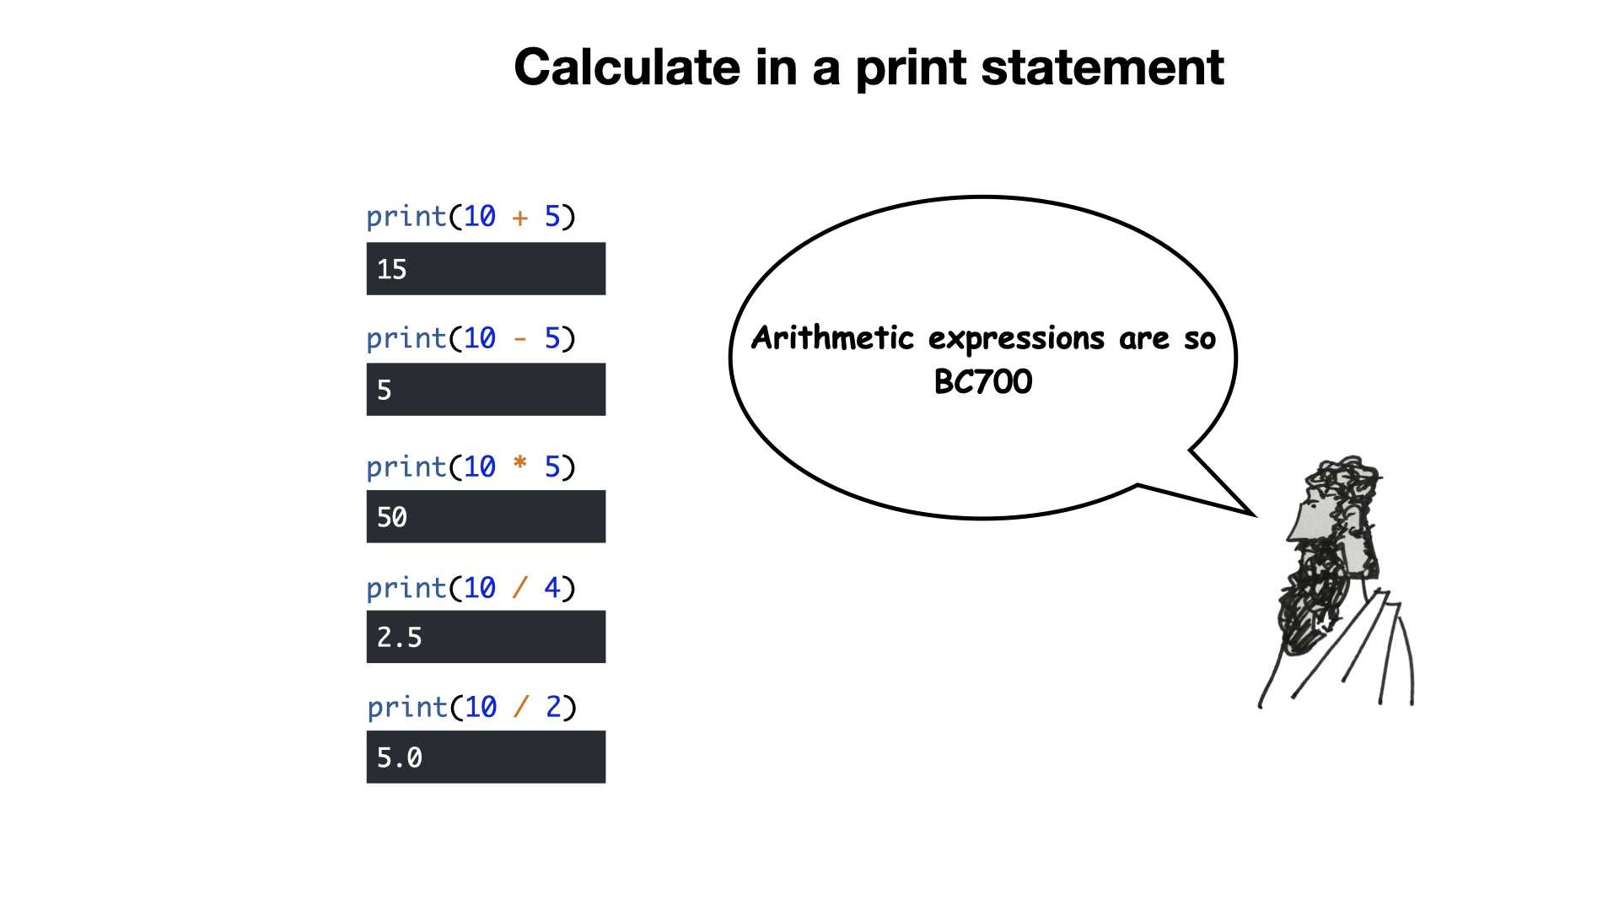Click the slide title 'Calculate in a print statement'
Screen dimensions: 1619x911
coord(869,67)
